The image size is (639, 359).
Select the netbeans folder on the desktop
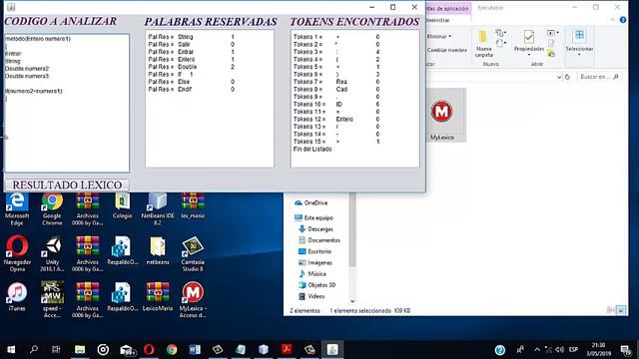tap(158, 250)
